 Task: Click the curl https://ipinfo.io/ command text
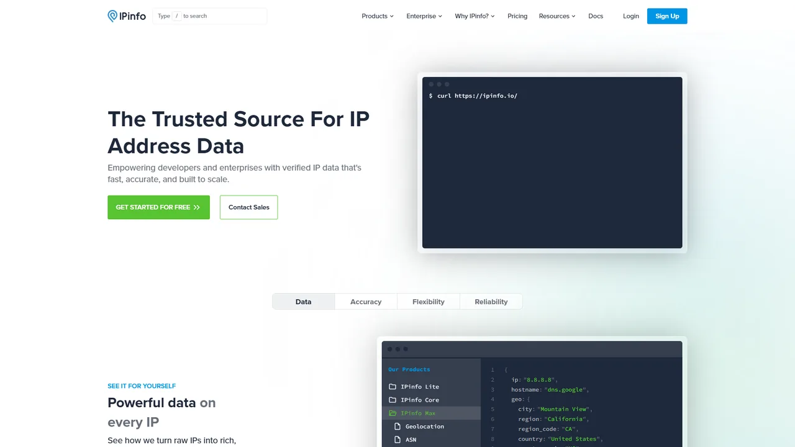tap(477, 96)
